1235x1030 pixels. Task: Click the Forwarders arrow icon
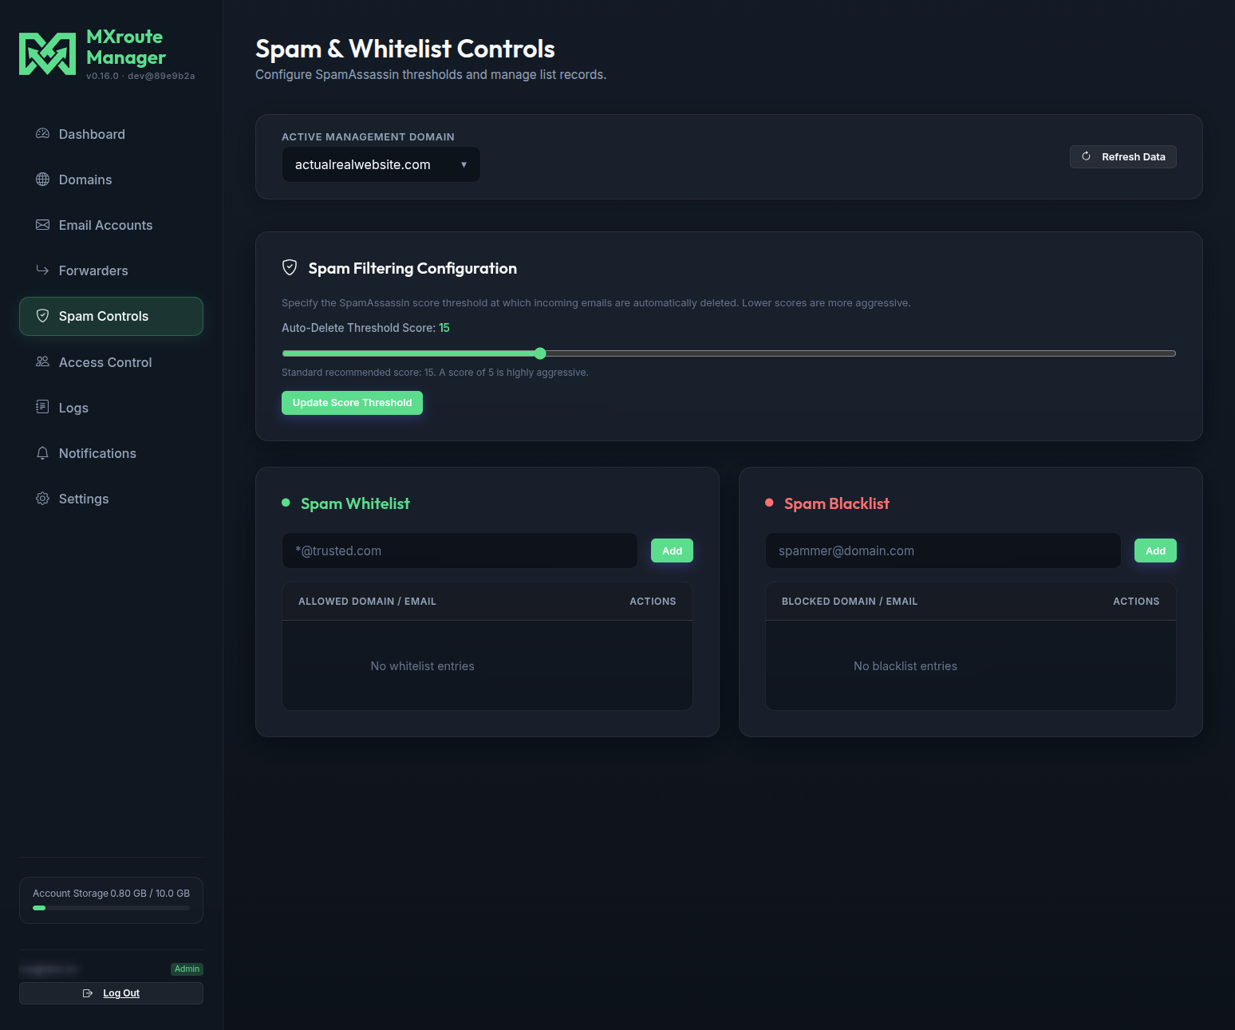42,270
